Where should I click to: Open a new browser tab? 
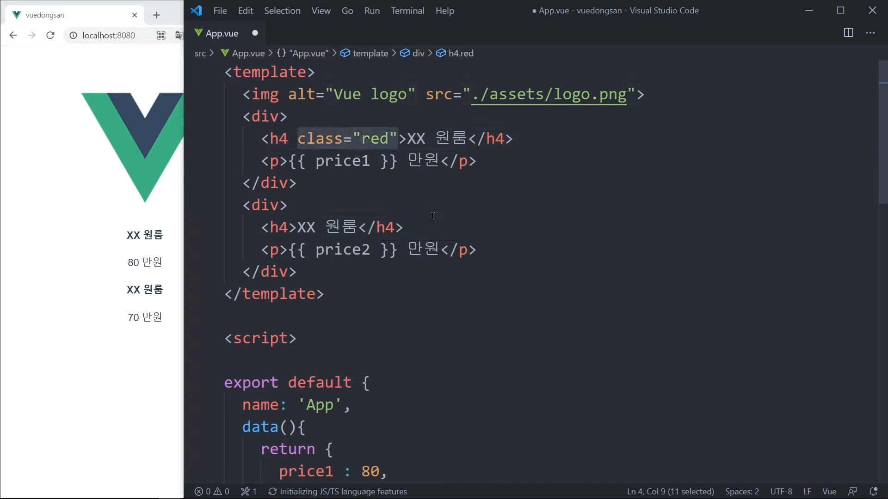156,15
